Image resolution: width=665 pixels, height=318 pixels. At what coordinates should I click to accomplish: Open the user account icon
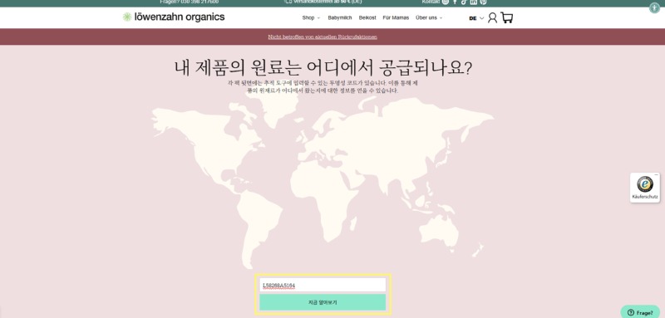[x=492, y=17]
